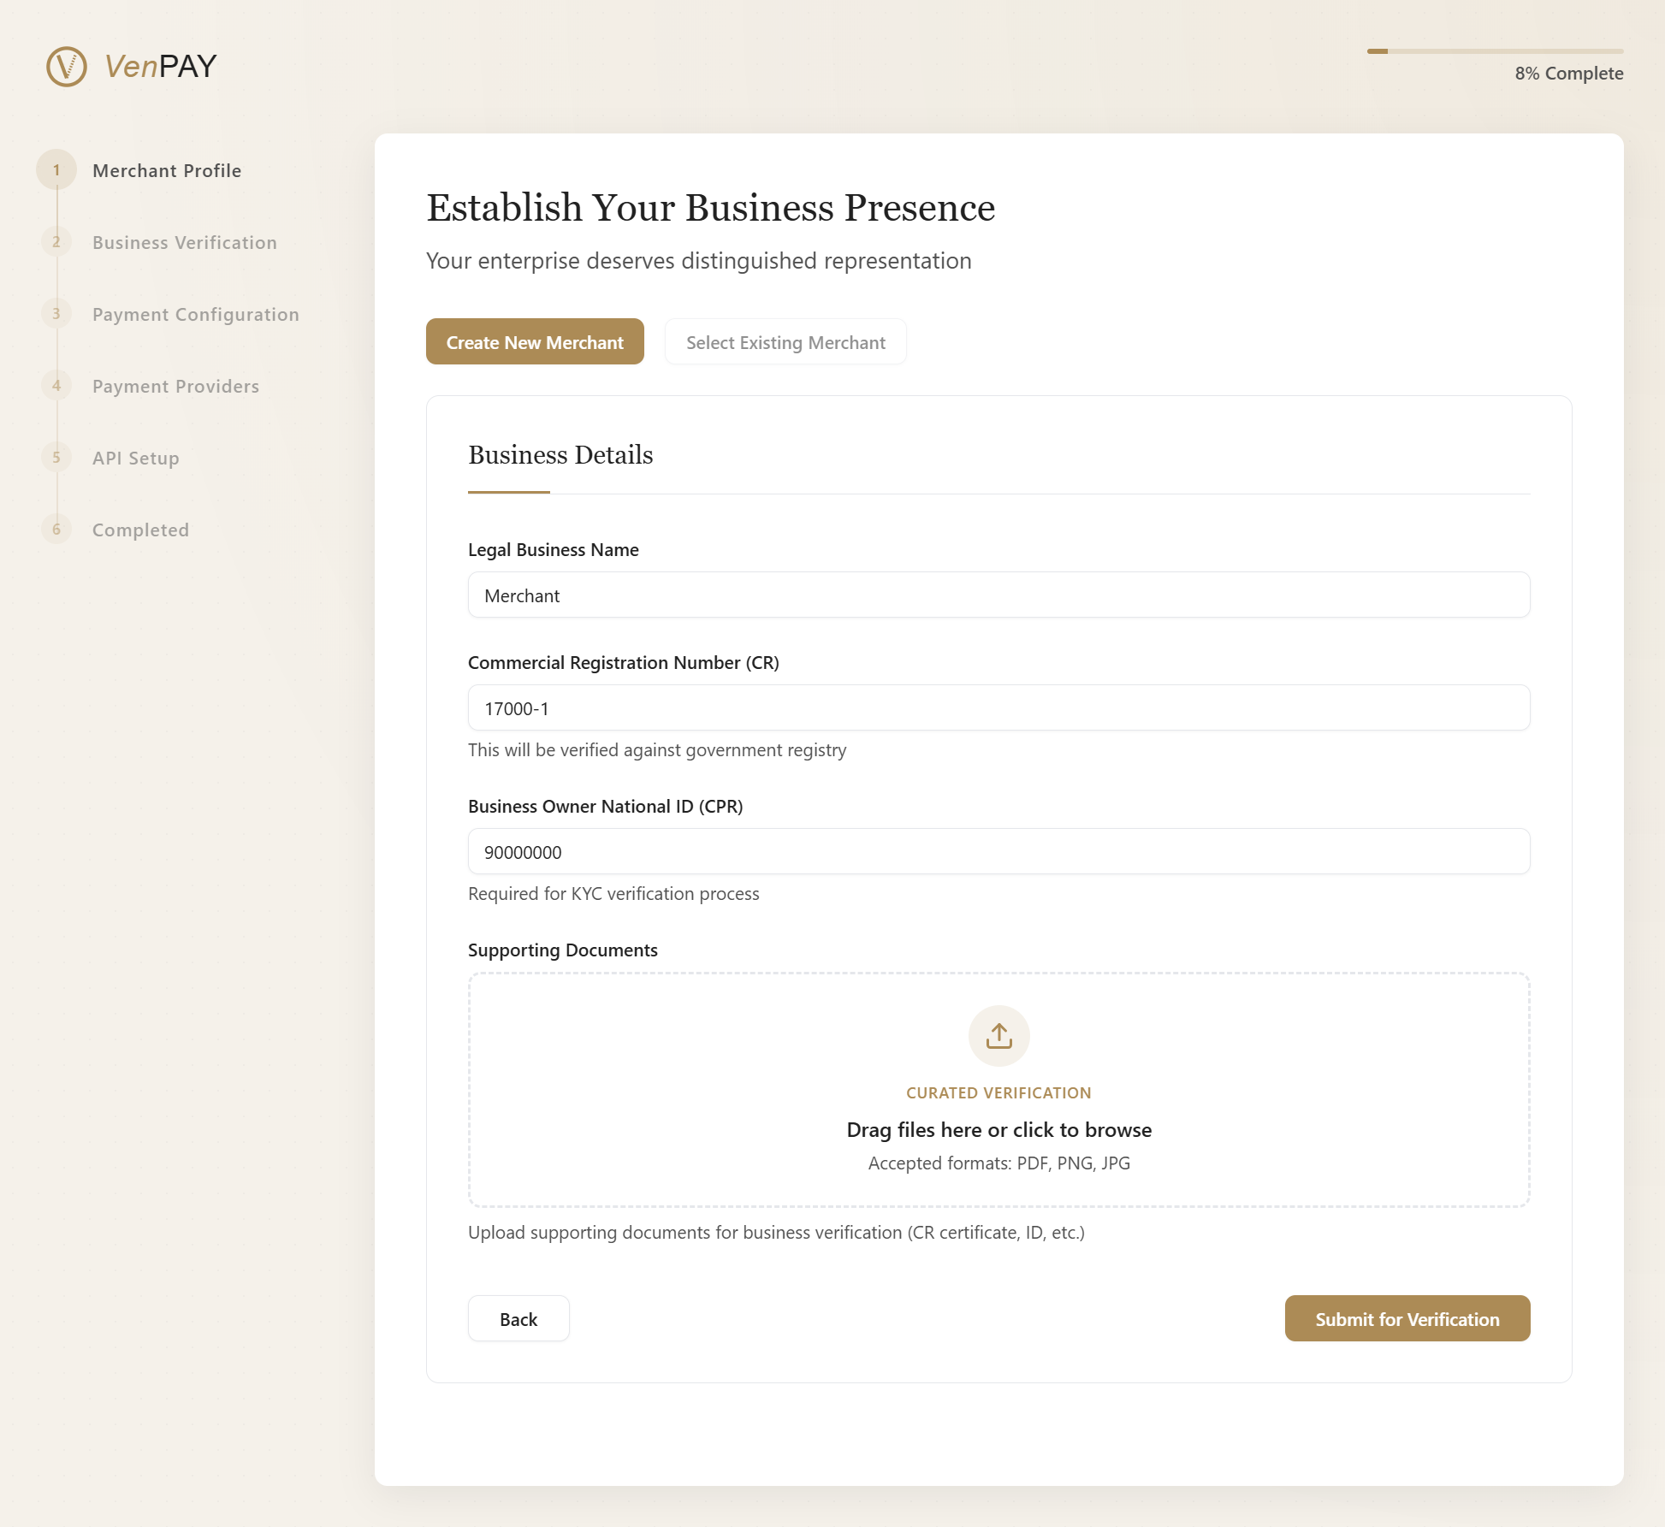
Task: Click the Back button
Action: click(518, 1318)
